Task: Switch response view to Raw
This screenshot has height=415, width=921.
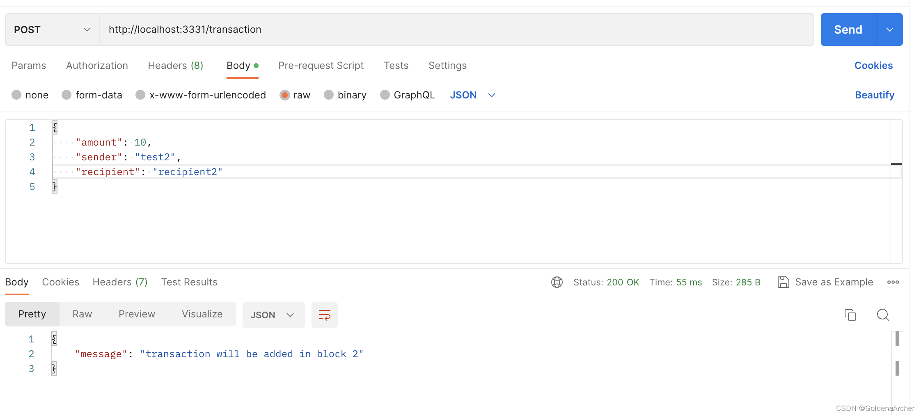Action: pyautogui.click(x=82, y=314)
